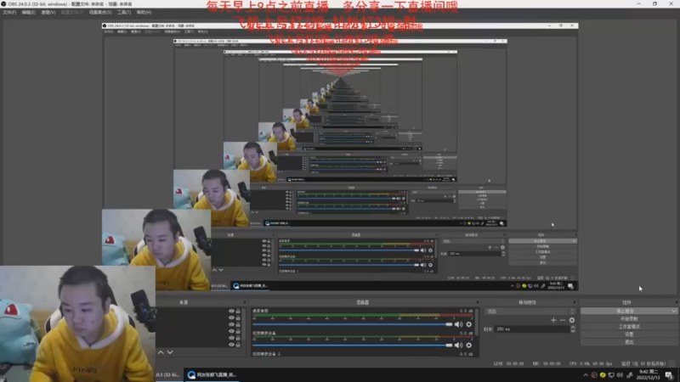Click the network monitor tray icon
The height and width of the screenshot is (382, 680).
pos(611,375)
